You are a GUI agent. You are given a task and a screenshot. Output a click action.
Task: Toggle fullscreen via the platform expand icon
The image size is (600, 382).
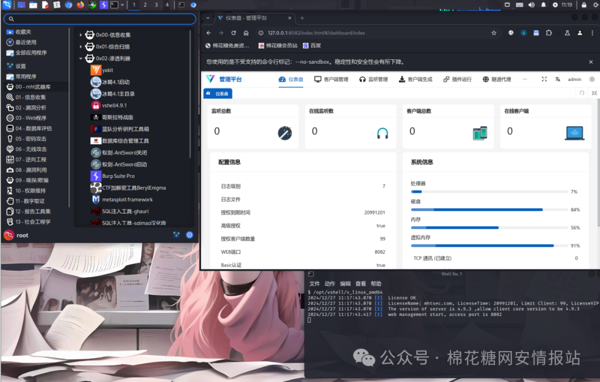click(544, 79)
